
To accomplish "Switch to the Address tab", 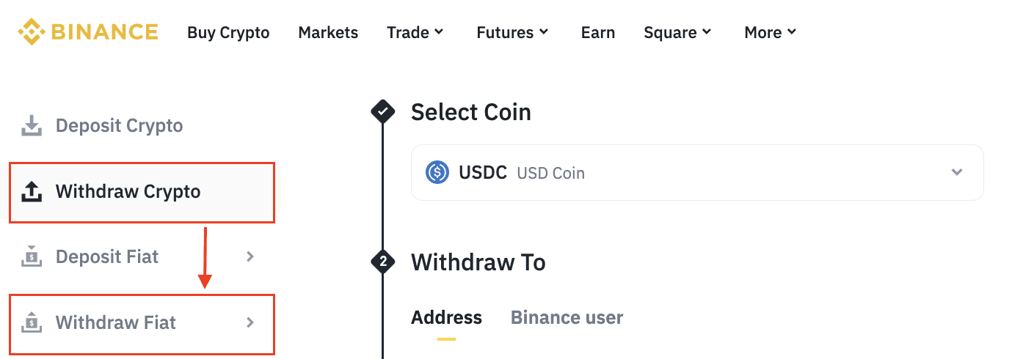I will 446,317.
